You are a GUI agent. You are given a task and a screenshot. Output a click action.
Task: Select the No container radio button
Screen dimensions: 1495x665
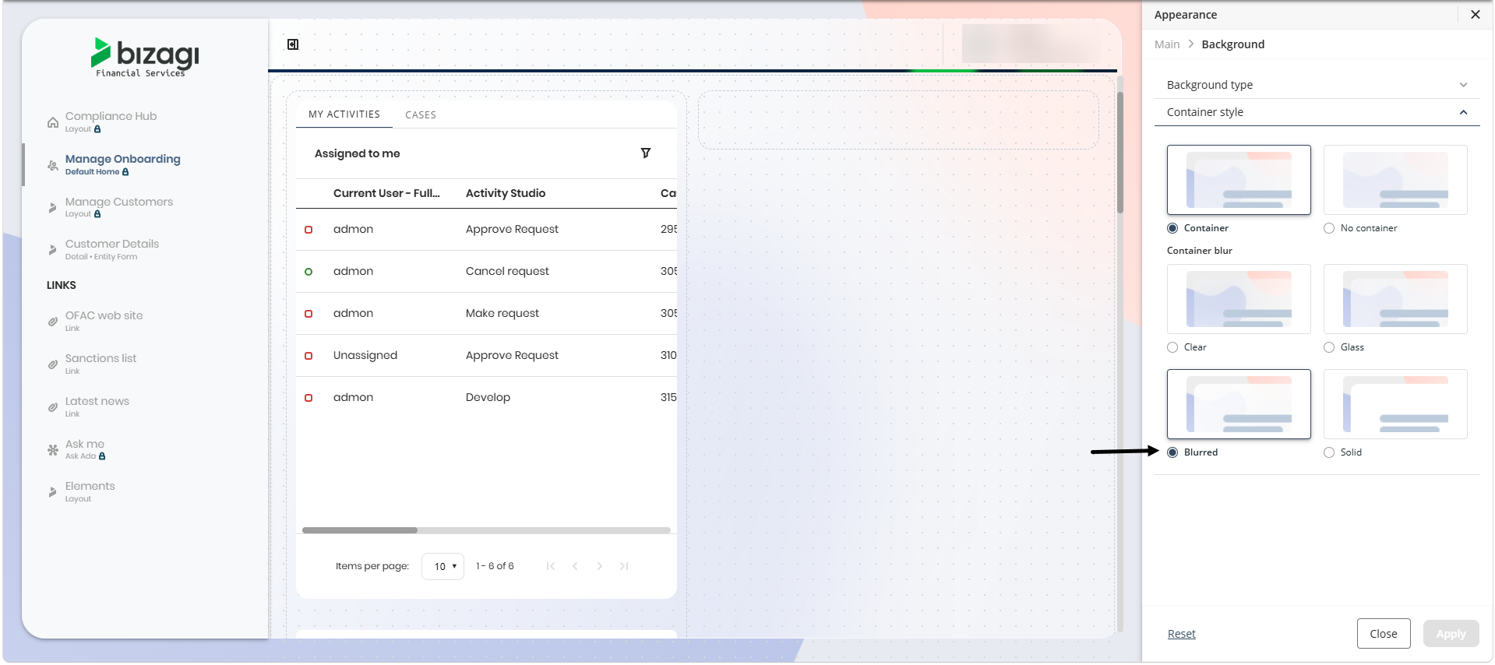(x=1329, y=228)
